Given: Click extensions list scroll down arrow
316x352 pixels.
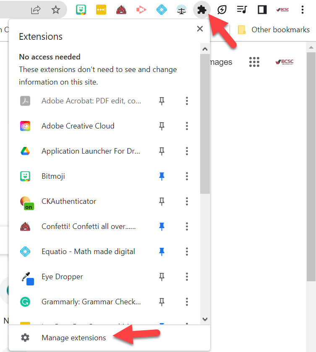Looking at the screenshot, I should (x=205, y=319).
